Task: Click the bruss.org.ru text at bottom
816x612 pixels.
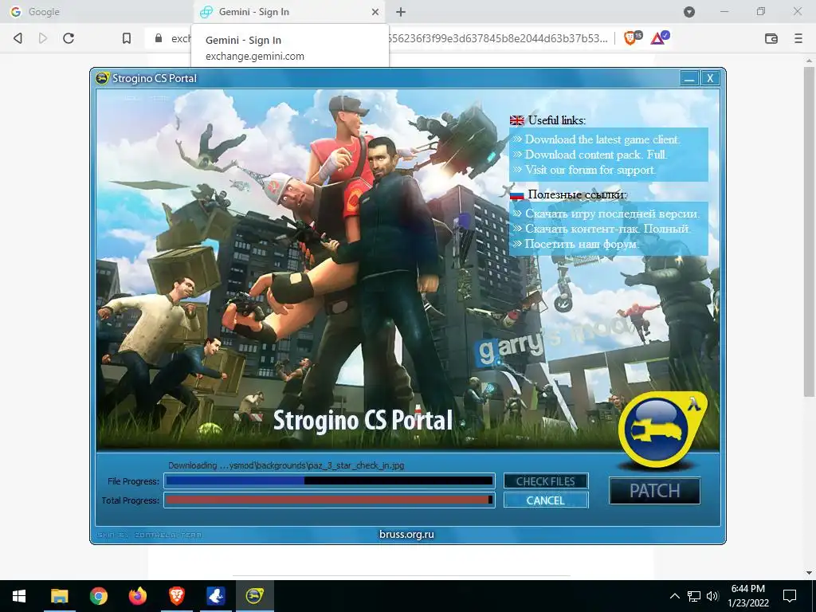Action: [x=406, y=534]
